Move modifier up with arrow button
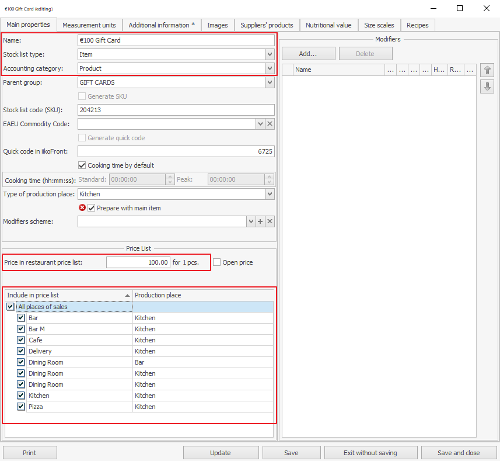This screenshot has height=461, width=500. coord(488,70)
